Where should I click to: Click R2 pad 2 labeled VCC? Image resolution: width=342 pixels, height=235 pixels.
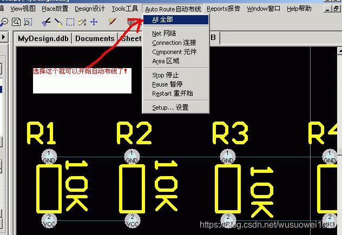point(133,220)
